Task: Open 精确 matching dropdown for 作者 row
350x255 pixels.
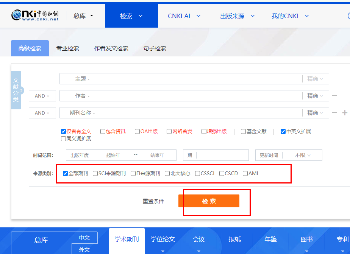Action: point(316,96)
